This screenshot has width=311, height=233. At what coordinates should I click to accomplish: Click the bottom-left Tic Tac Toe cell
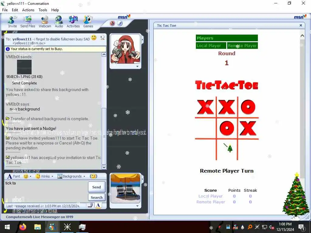[205, 150]
